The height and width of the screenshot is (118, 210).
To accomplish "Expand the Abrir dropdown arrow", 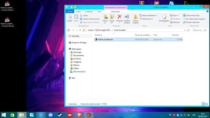I will click(178, 15).
